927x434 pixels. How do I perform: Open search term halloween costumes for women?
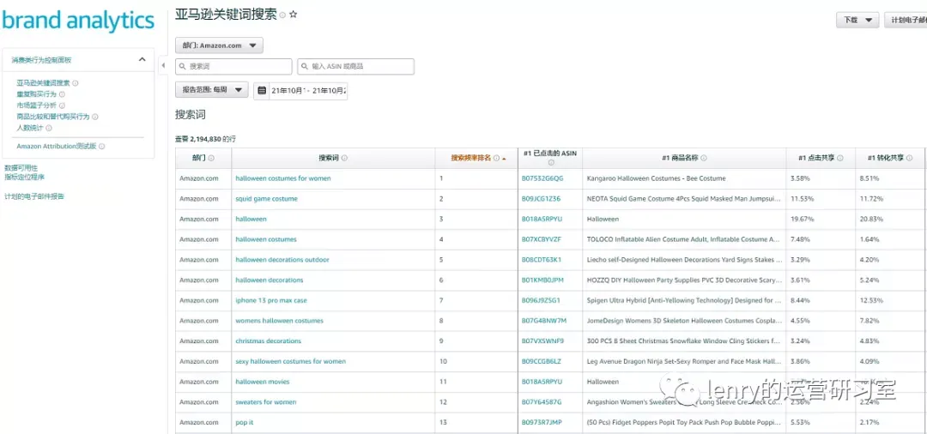pyautogui.click(x=283, y=178)
